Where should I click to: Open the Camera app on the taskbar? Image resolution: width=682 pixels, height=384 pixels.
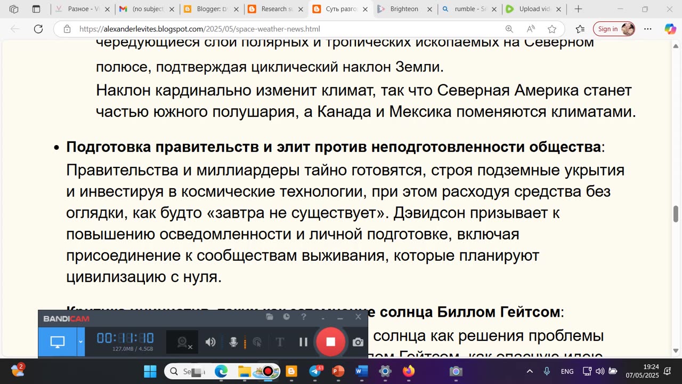[456, 371]
